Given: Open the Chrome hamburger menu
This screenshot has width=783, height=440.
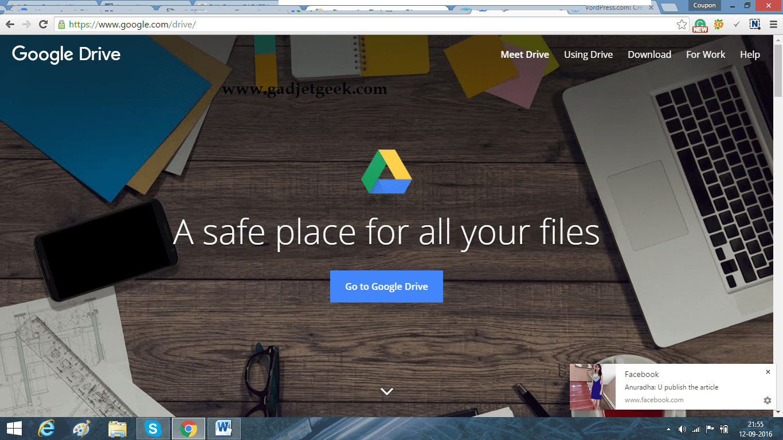Looking at the screenshot, I should 773,25.
